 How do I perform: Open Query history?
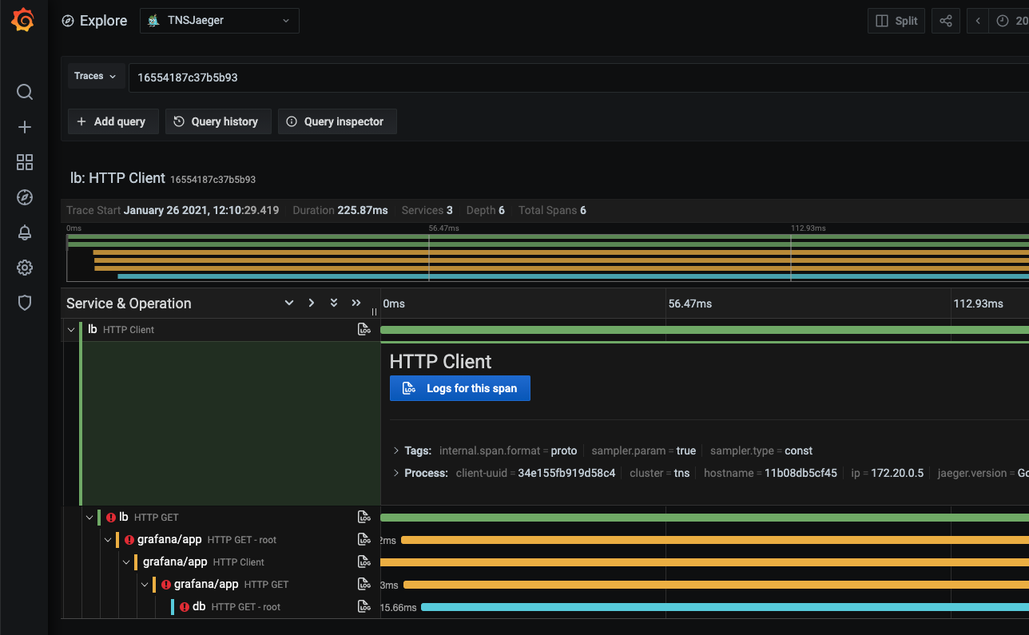[218, 121]
